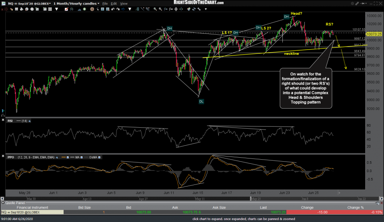Click the refresh arrows icon in toolbar
384x222 pixels.
click(x=194, y=9)
